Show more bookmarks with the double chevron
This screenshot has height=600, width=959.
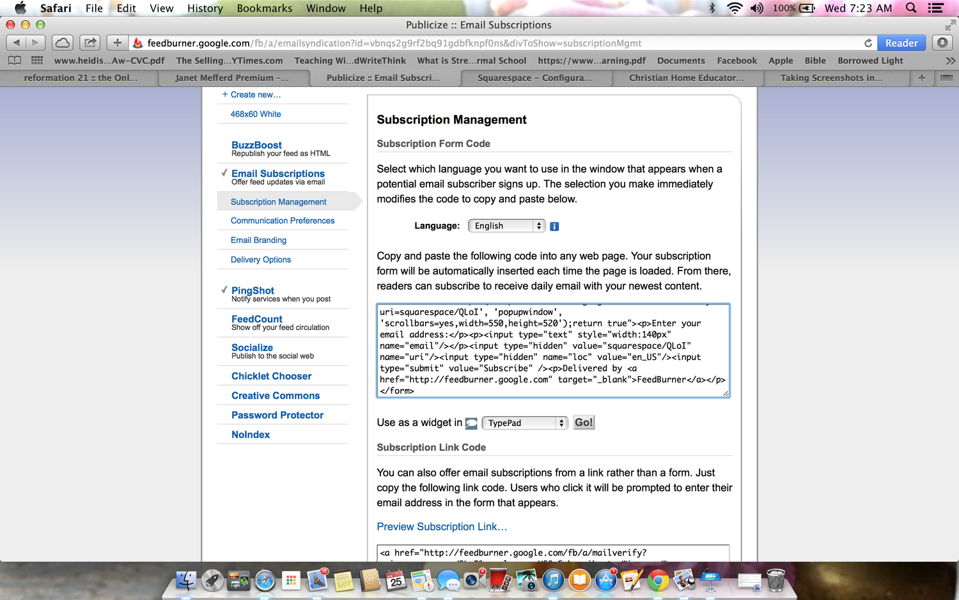pos(951,61)
